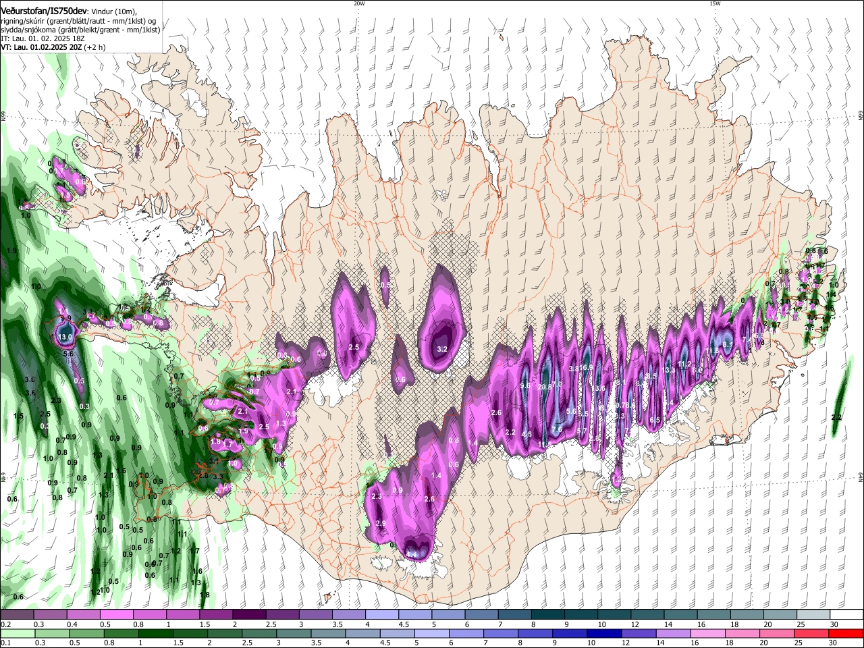Click the 9.6 snowfall value on the map
This screenshot has width=864, height=648.
pos(525,385)
